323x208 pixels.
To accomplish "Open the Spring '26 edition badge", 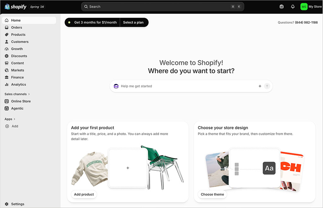I will [37, 7].
